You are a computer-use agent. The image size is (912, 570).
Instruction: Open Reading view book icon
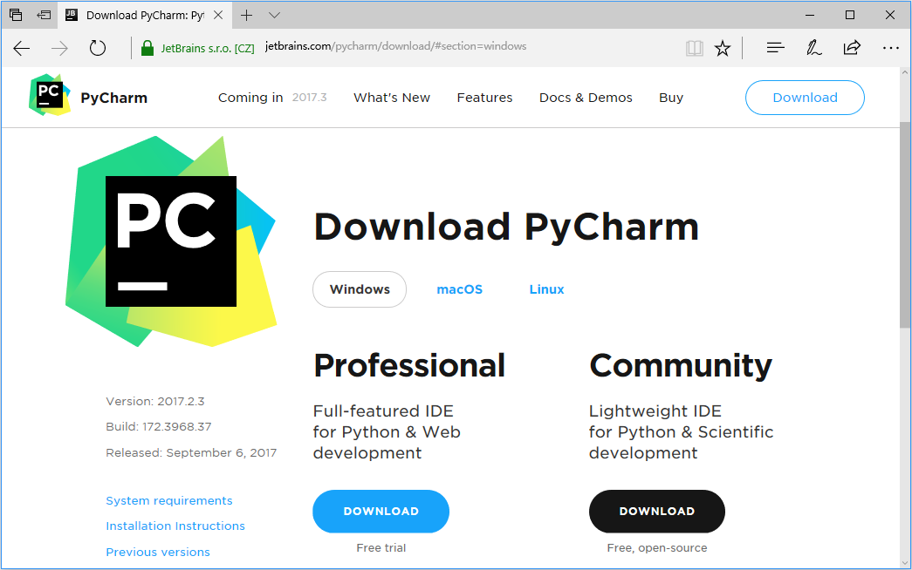(695, 48)
